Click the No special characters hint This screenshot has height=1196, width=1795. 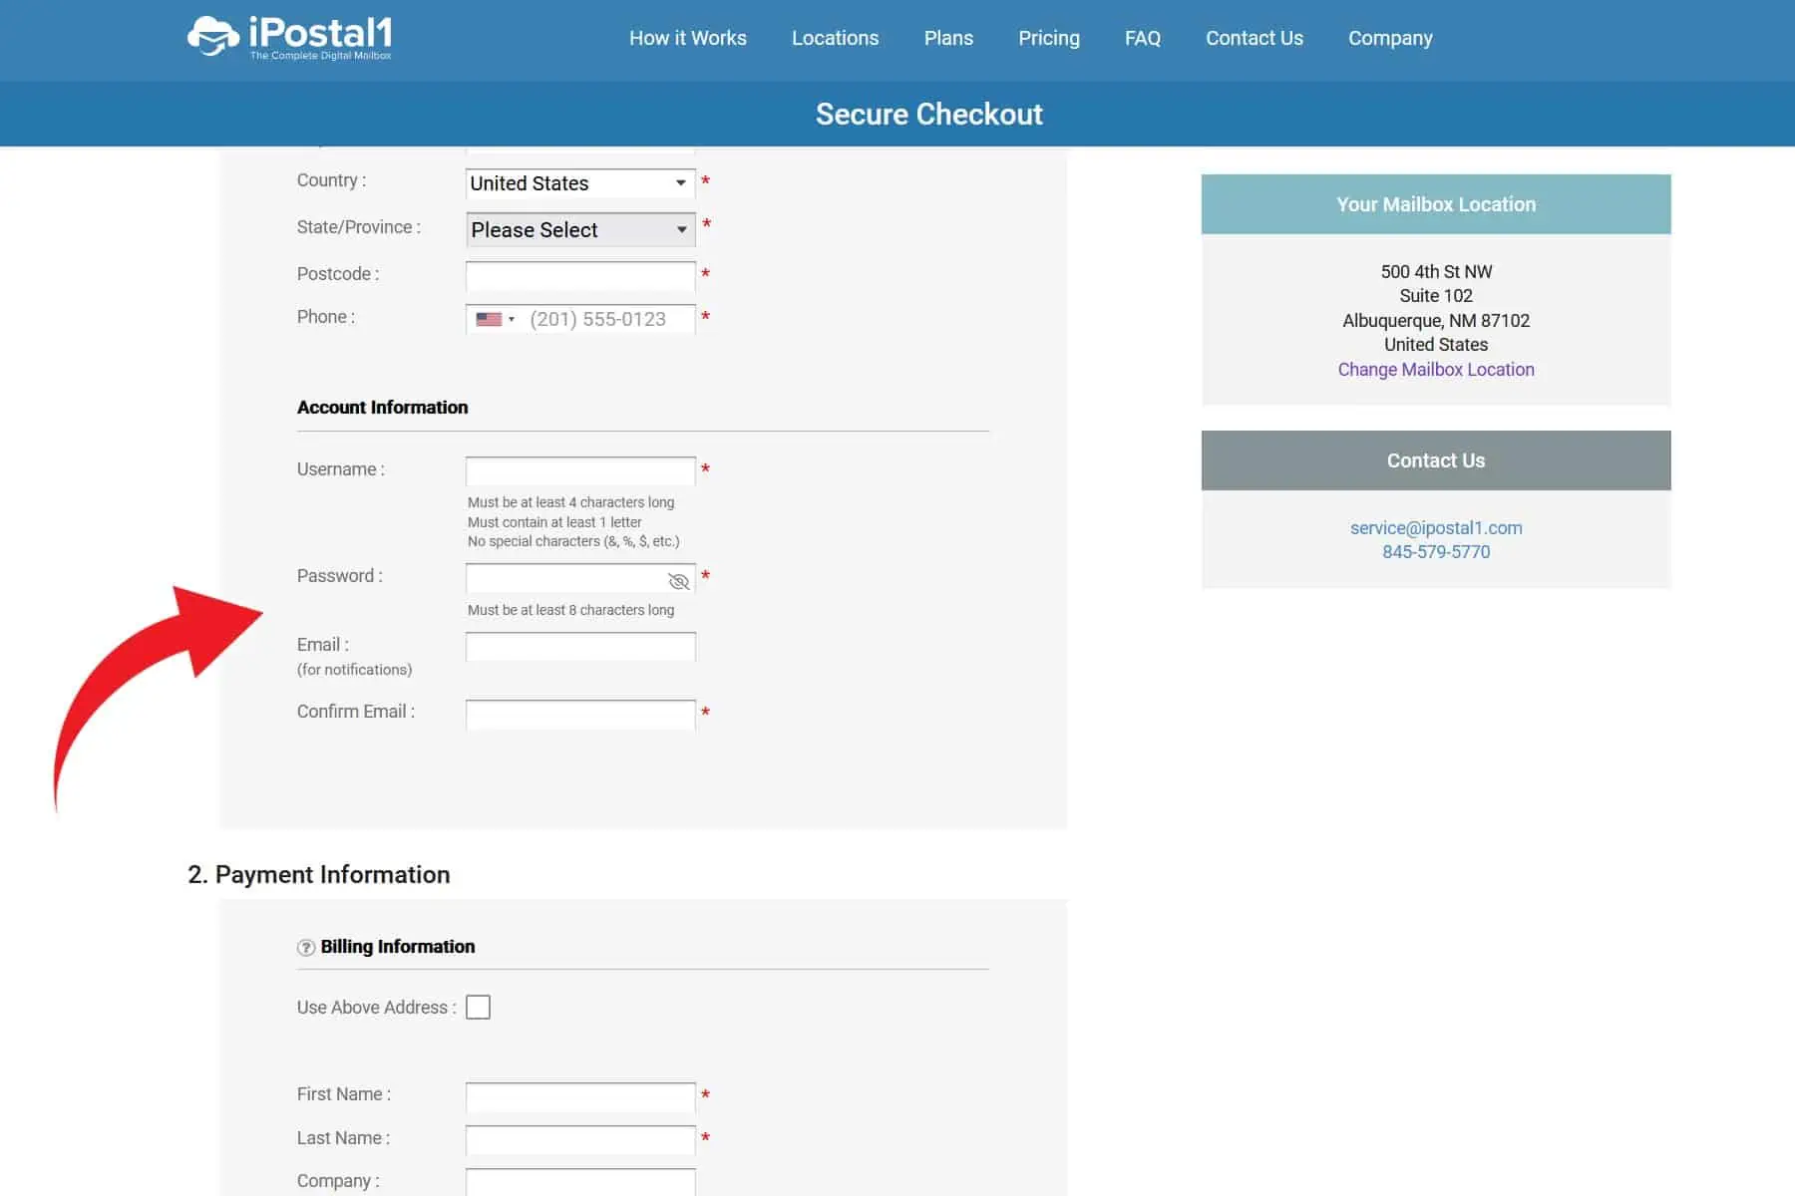573,541
